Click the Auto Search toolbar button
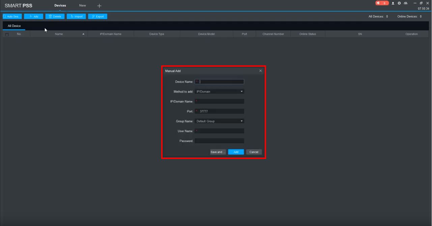The height and width of the screenshot is (226, 432). [12, 17]
